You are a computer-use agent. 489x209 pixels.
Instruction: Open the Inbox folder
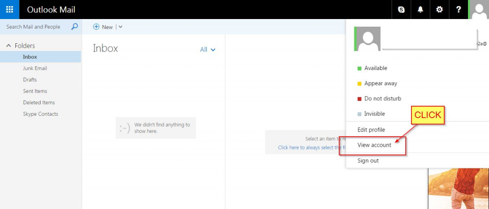(41, 57)
